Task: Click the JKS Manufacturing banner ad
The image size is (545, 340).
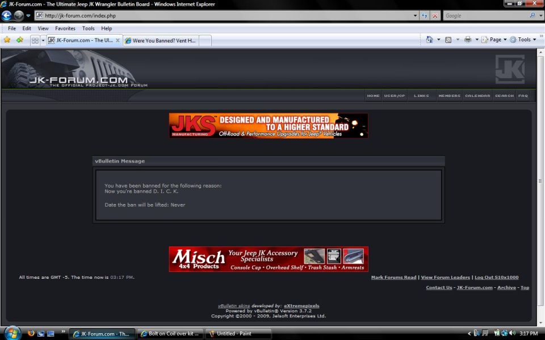Action: pyautogui.click(x=269, y=126)
